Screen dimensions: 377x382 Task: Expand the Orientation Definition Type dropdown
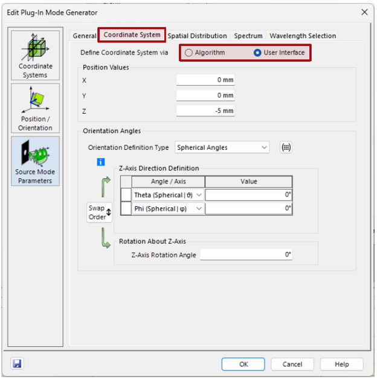click(222, 147)
